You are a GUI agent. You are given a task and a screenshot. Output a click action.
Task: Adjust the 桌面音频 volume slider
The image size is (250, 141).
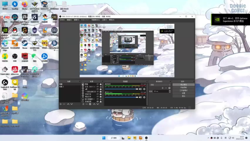(122, 89)
